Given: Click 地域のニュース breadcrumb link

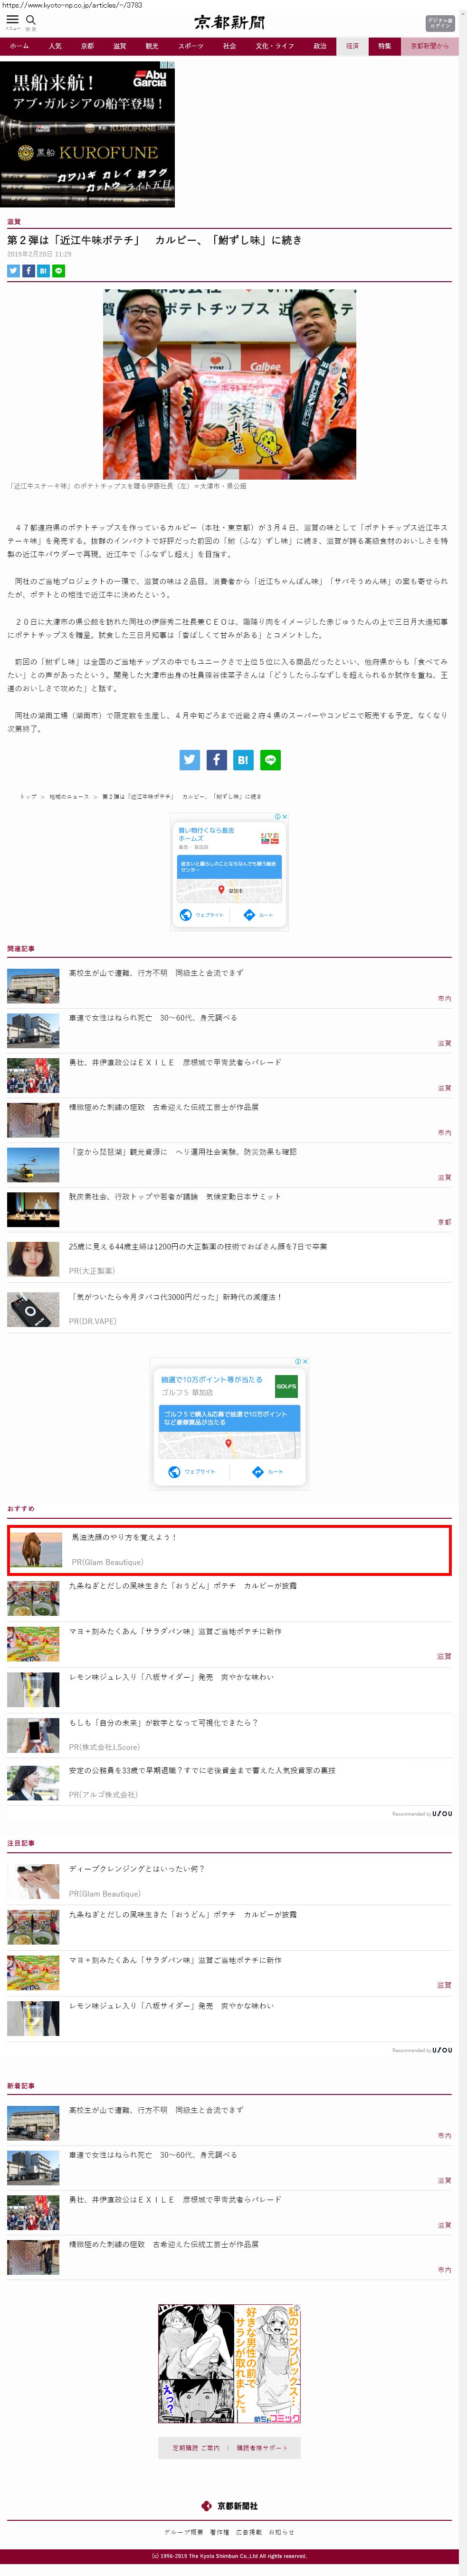Looking at the screenshot, I should (x=69, y=797).
